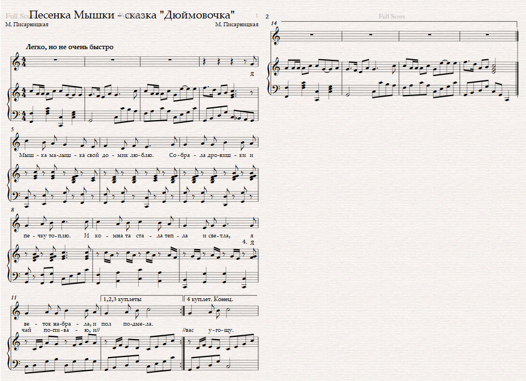
Task: Select the left-aligned М. Писарницкая text
Action: point(27,25)
